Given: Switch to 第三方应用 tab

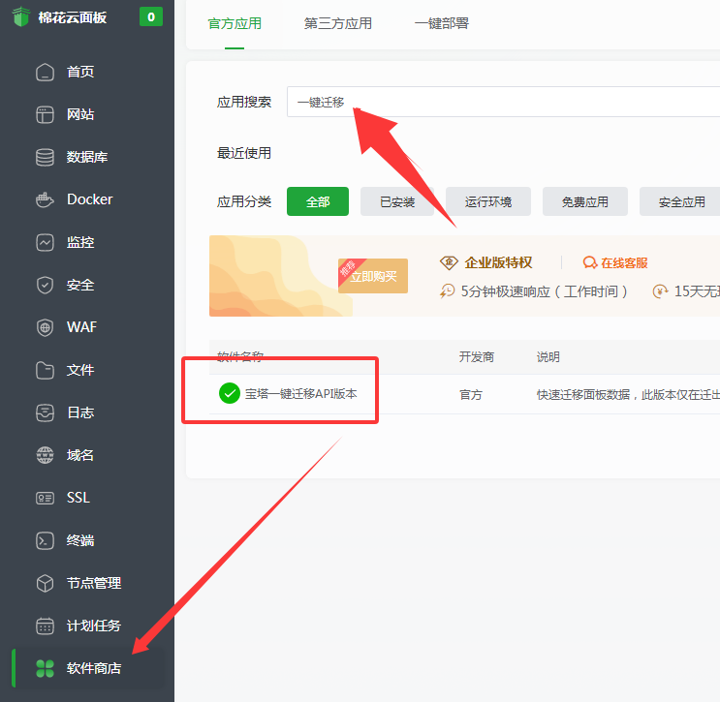Looking at the screenshot, I should coord(337,23).
